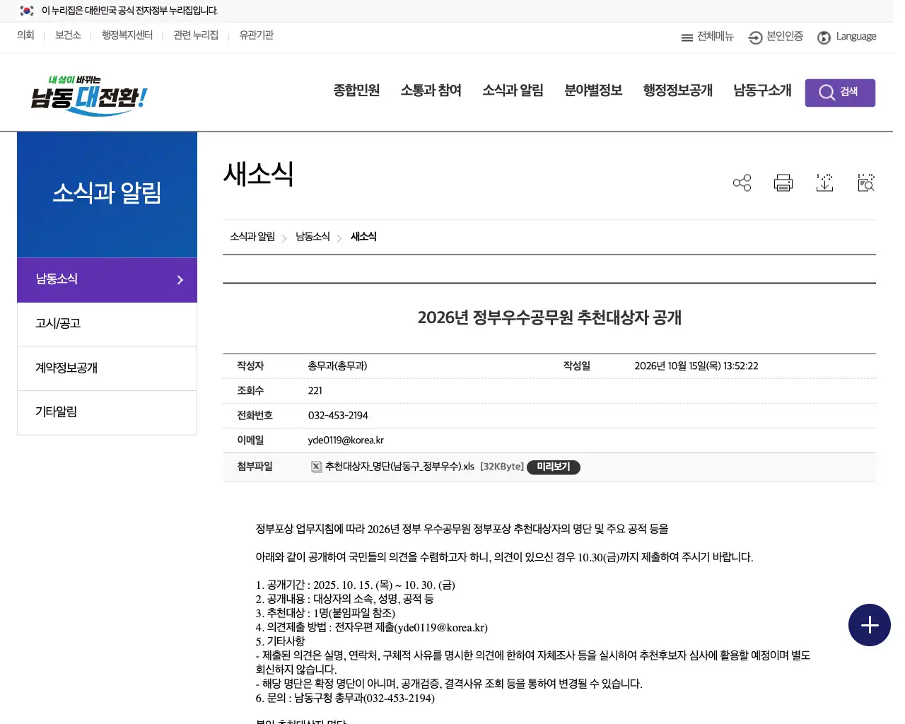905x724 pixels.
Task: Click the 문의 : 남동구청 총무과 line
Action: 345,699
